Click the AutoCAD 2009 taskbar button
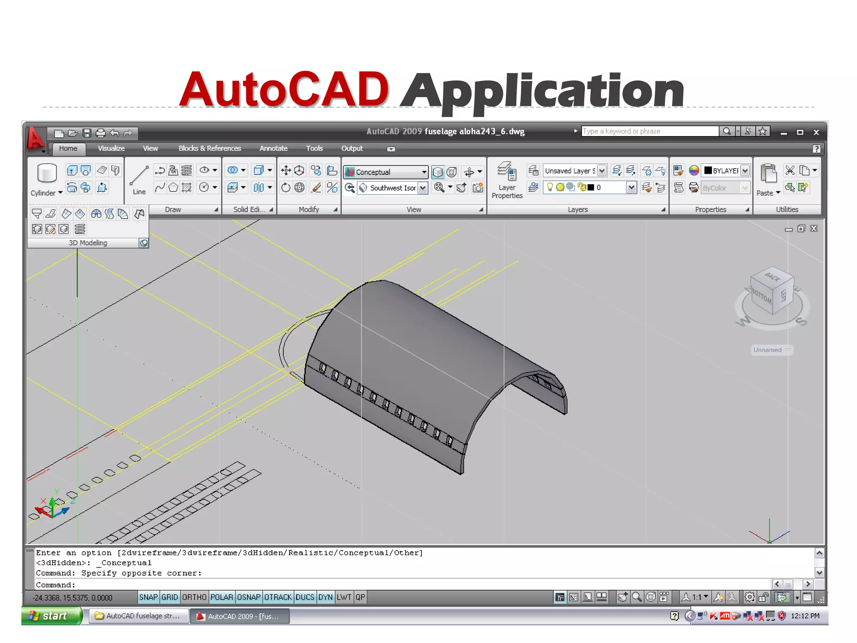857x643 pixels. (x=240, y=616)
